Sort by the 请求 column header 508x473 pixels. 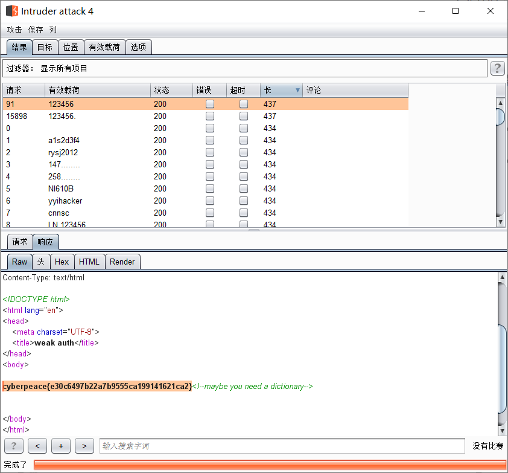(24, 90)
